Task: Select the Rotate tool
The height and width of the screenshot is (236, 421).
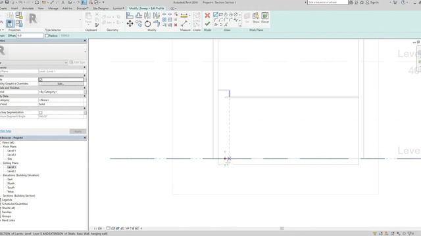Action: (x=147, y=24)
